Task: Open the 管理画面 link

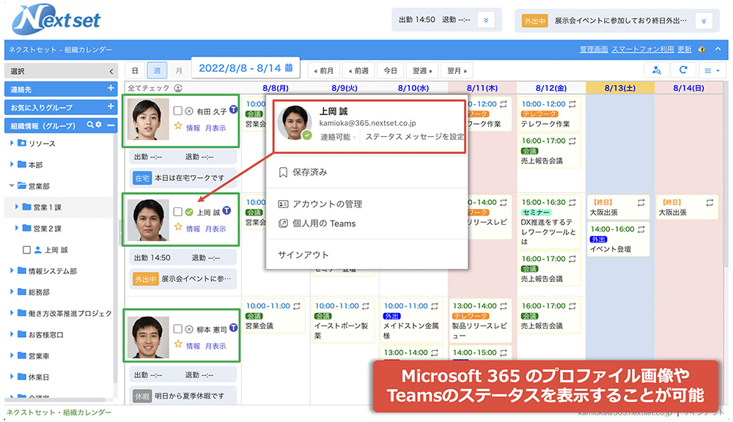Action: 594,50
